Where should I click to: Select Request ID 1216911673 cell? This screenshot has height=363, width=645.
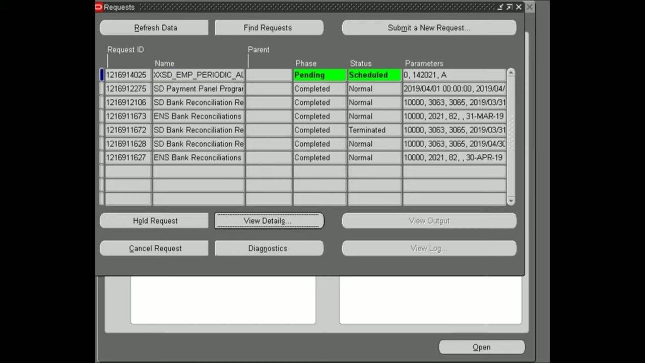coord(128,116)
